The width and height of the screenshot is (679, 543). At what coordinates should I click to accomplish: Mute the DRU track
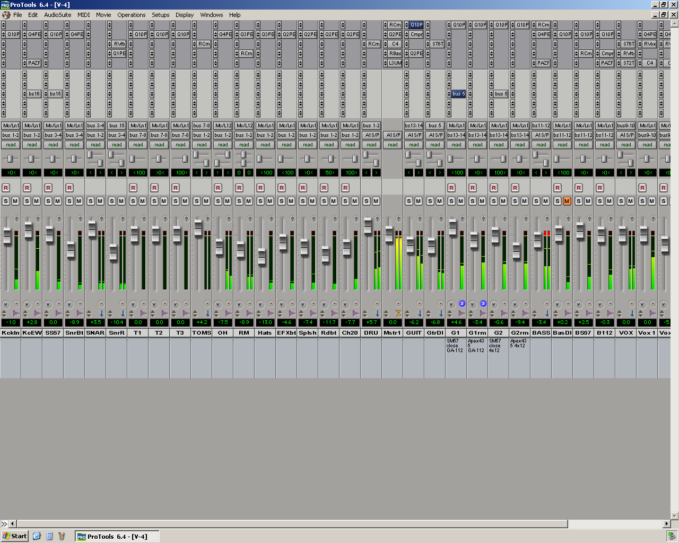[x=376, y=201]
